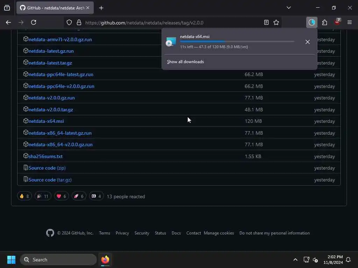Open the downloads progress toolbar button
The width and height of the screenshot is (358, 268).
(312, 22)
